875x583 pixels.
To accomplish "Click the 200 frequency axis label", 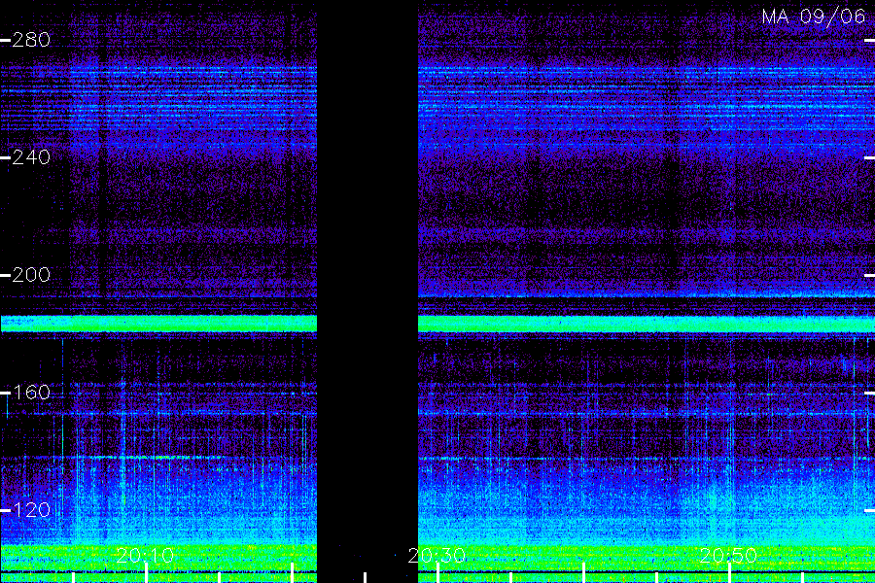I will pos(31,275).
